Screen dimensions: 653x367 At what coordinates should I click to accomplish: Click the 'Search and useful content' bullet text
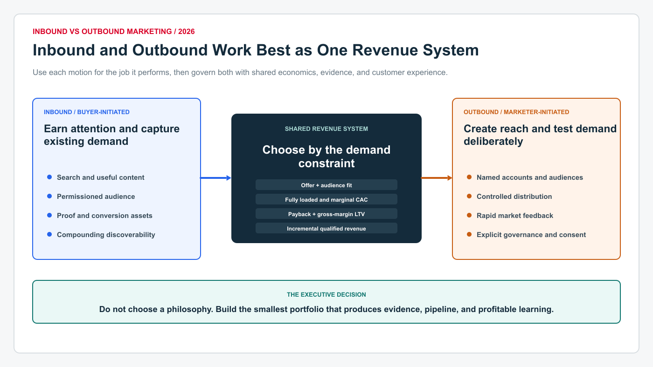pos(101,177)
